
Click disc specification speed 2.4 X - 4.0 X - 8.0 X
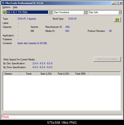43,63
